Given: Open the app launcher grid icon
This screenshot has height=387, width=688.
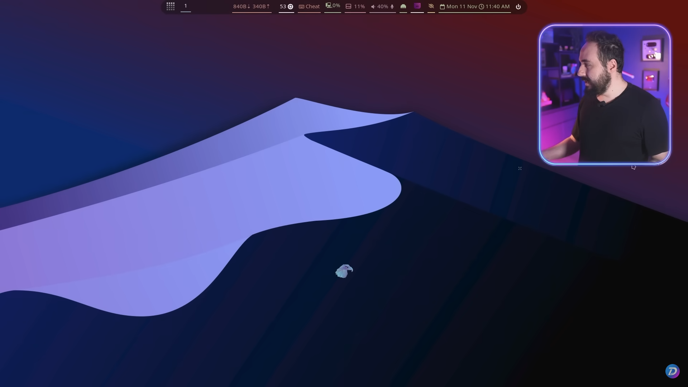Looking at the screenshot, I should pos(170,6).
